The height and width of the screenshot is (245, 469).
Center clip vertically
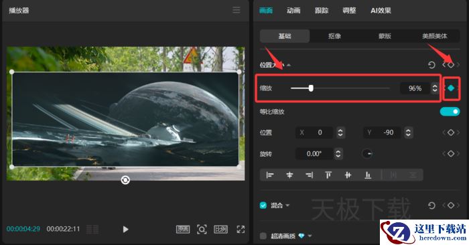point(348,175)
